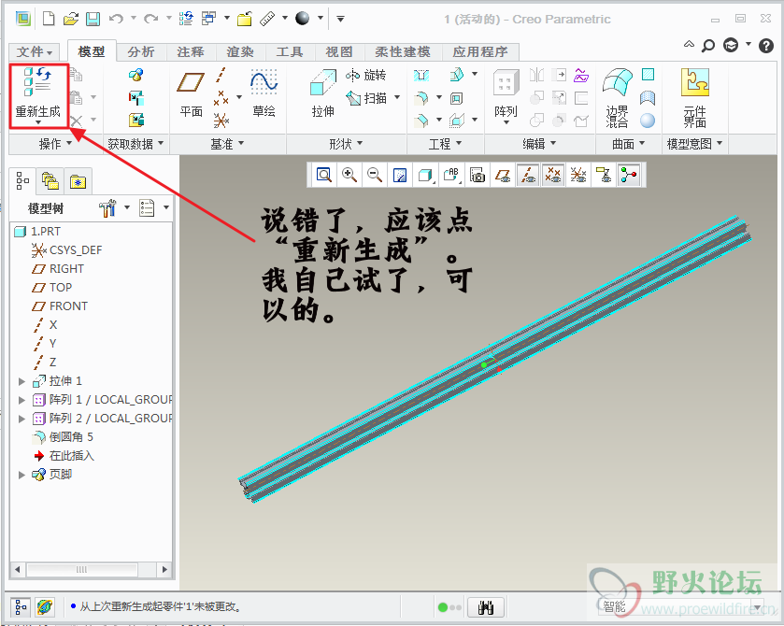Open the 工程 group dropdown
The height and width of the screenshot is (626, 784).
coord(445,144)
